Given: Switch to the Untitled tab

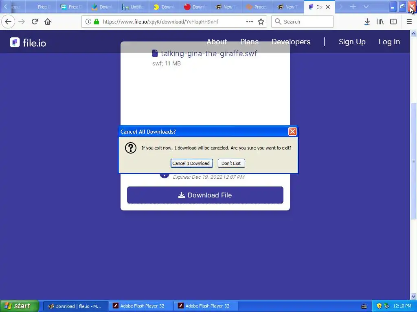Looking at the screenshot, I should pos(134,7).
